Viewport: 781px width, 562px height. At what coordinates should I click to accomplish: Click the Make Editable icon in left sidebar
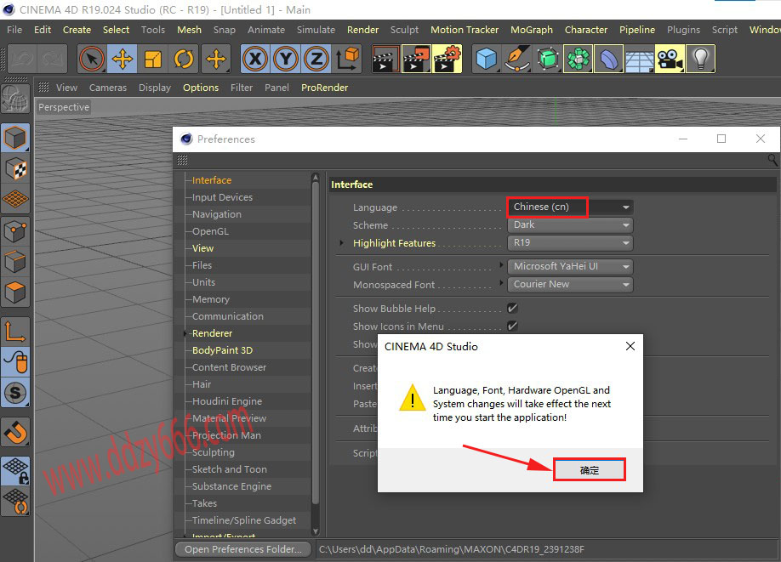click(15, 98)
